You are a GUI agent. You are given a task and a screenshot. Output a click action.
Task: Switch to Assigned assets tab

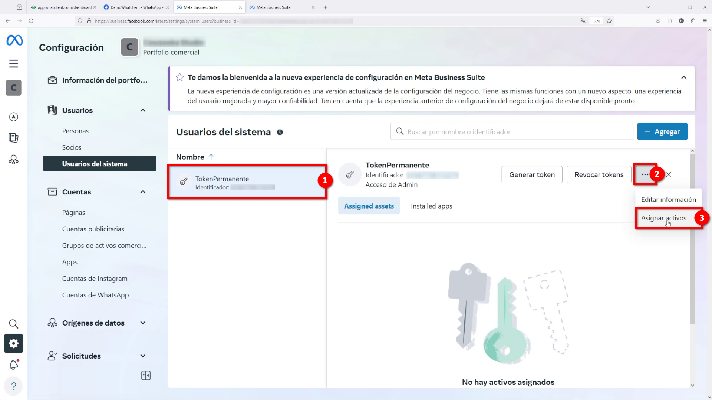point(369,206)
